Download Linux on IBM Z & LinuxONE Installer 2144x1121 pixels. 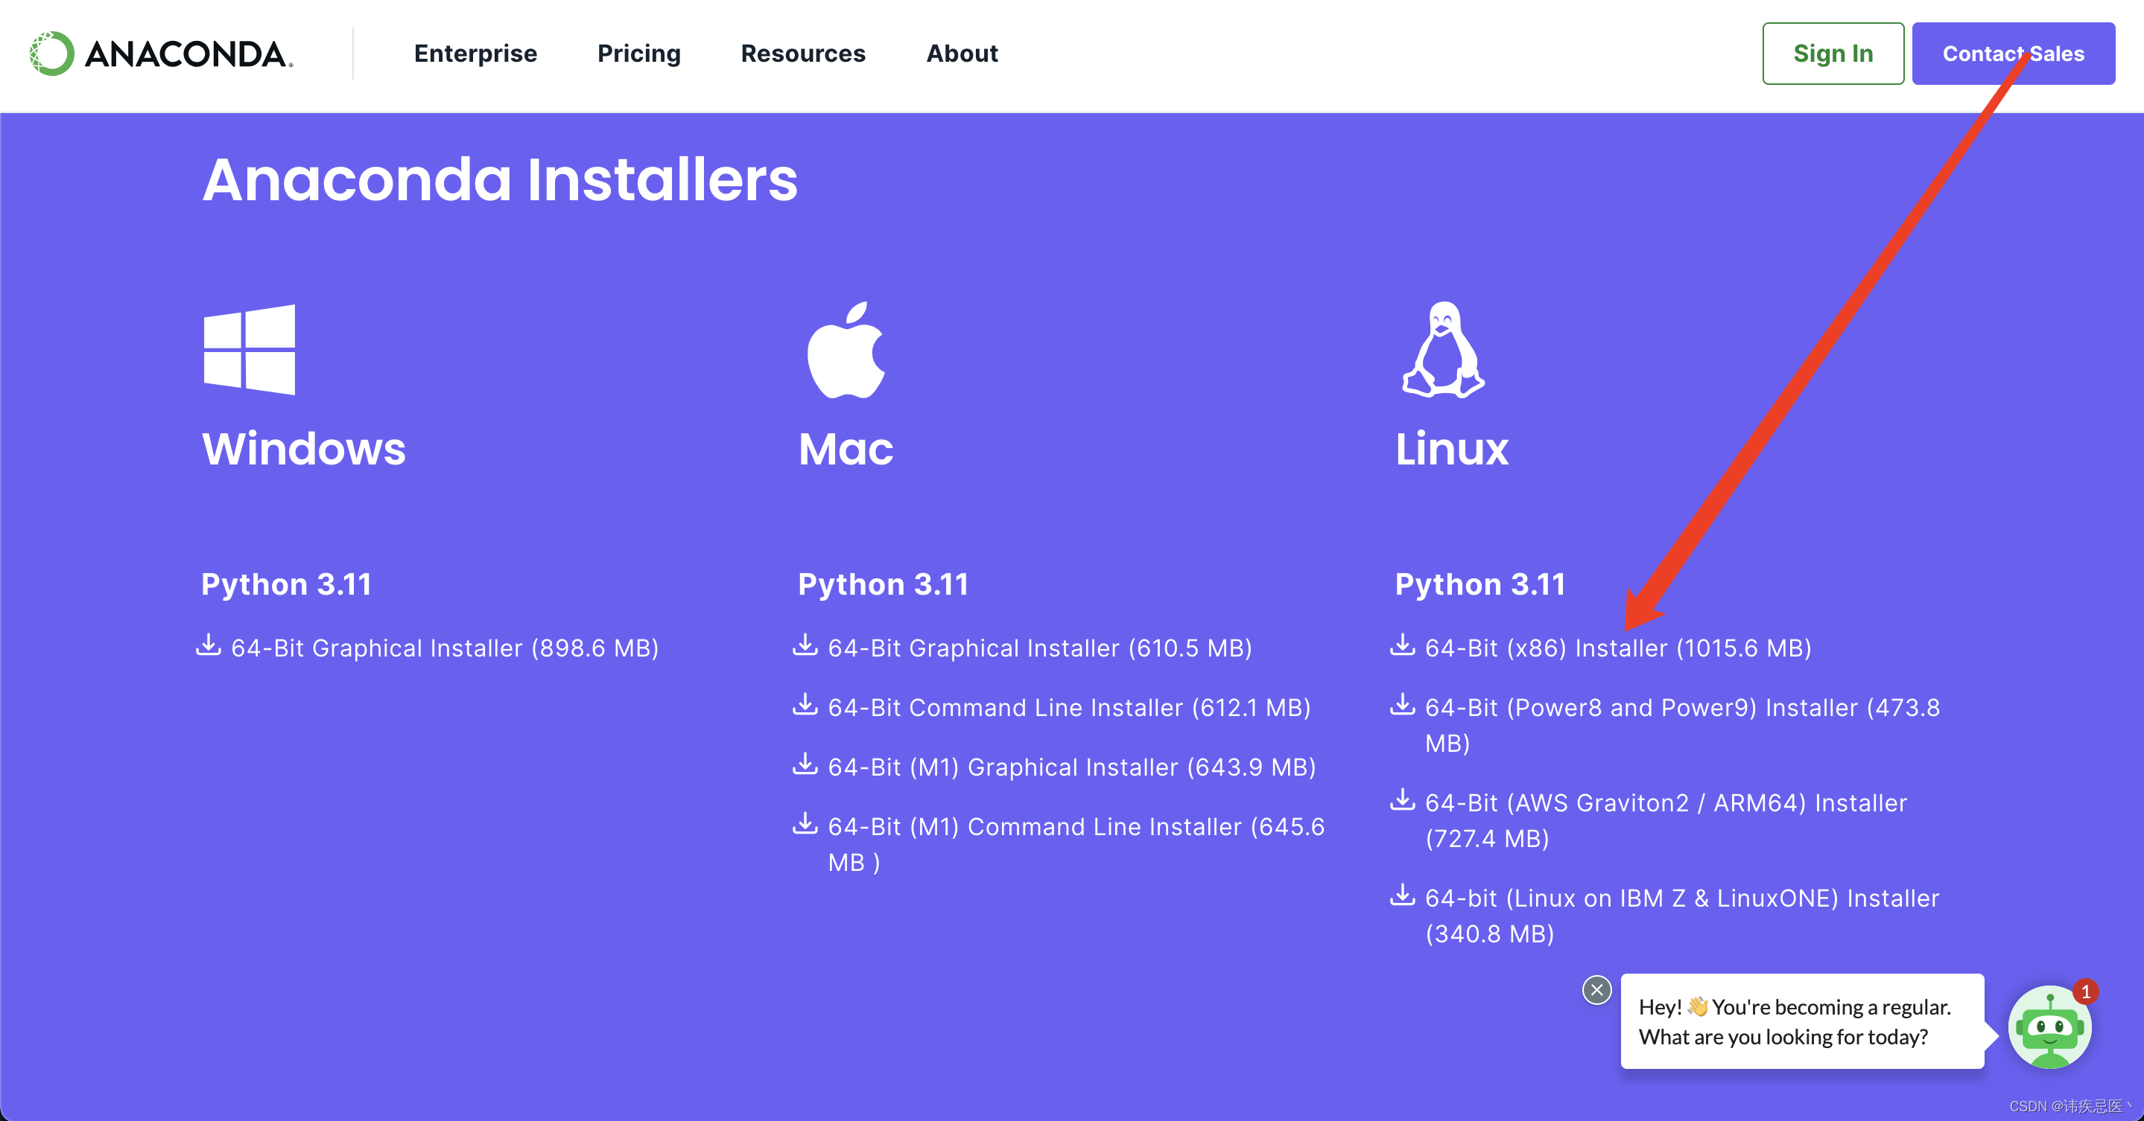coord(1682,916)
